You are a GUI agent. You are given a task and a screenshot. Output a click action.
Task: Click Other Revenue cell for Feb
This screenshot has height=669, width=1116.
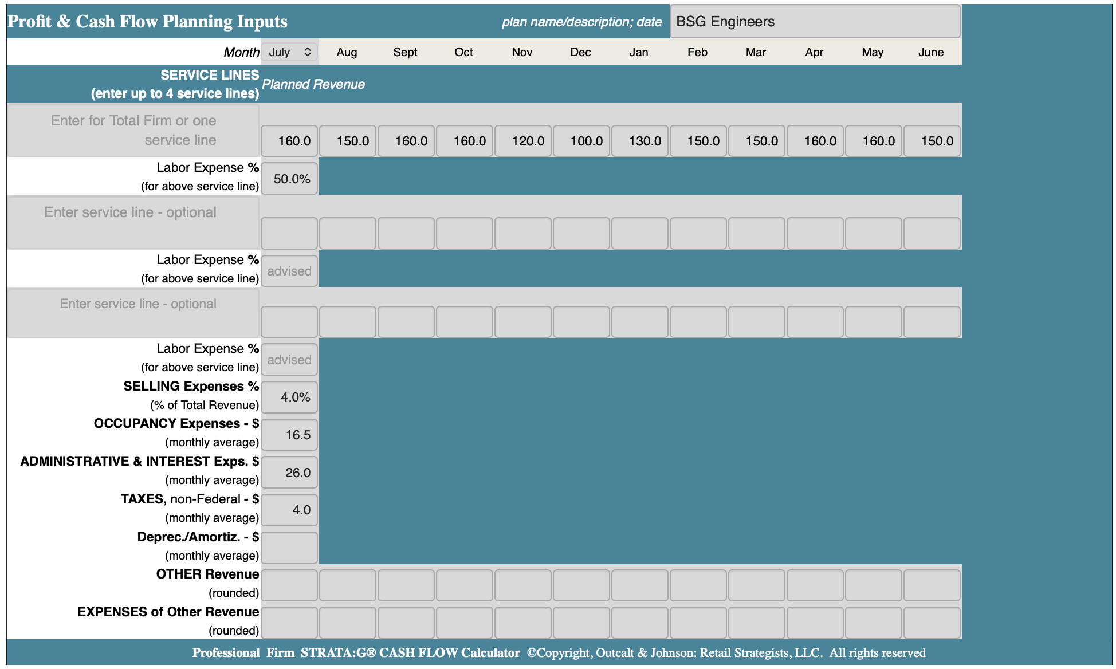pos(698,585)
